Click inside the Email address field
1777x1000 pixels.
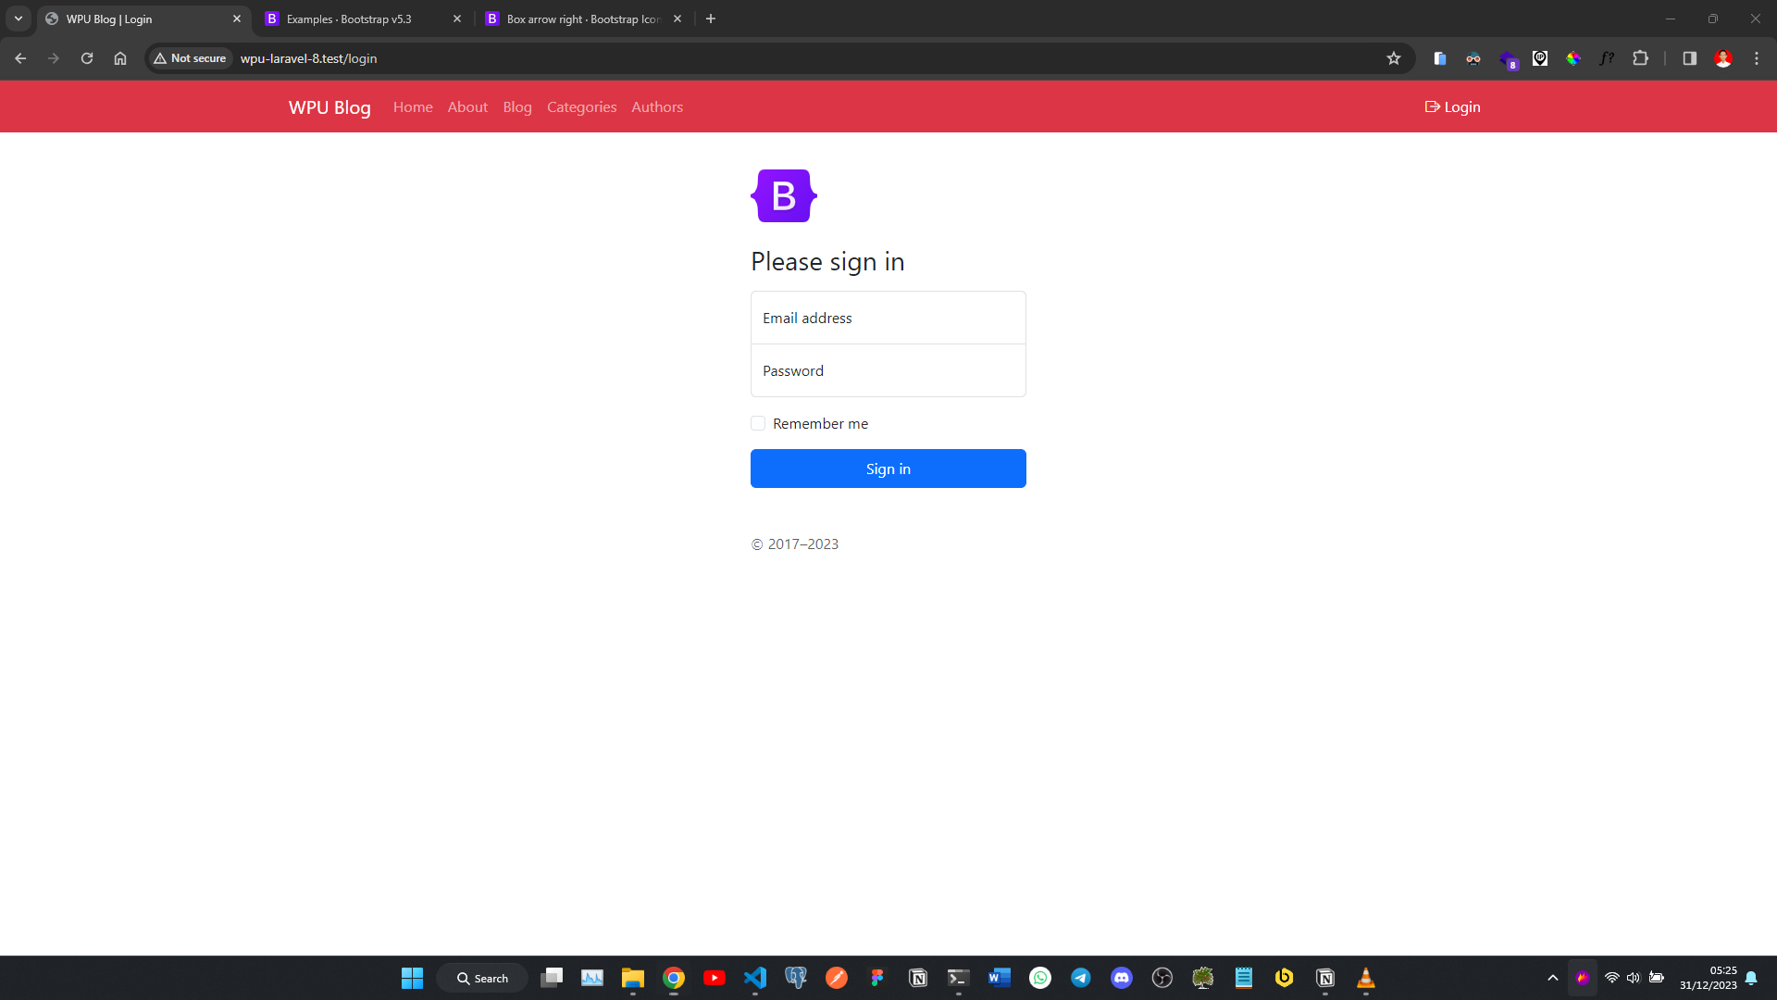(x=888, y=318)
